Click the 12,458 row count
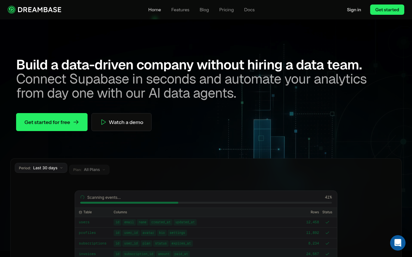The image size is (412, 257). (x=313, y=222)
